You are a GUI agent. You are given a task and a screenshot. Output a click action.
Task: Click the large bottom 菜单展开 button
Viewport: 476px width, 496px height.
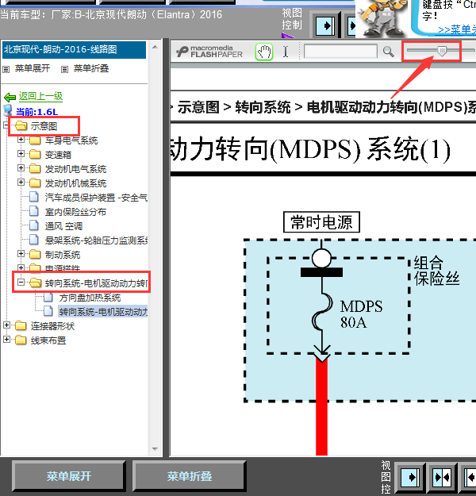tap(69, 475)
